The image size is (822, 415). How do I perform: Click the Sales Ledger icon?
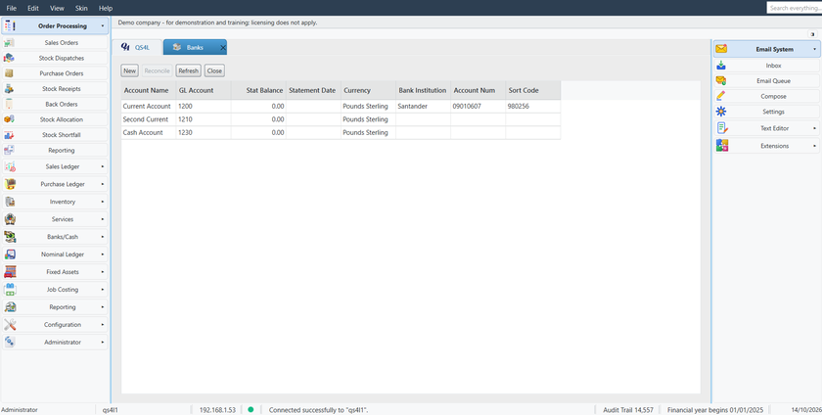coord(10,166)
